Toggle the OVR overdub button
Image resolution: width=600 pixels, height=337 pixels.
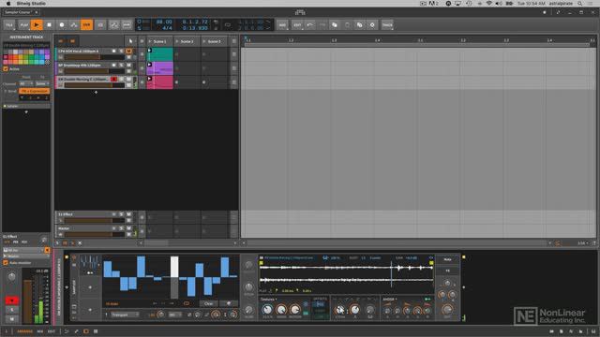86,25
